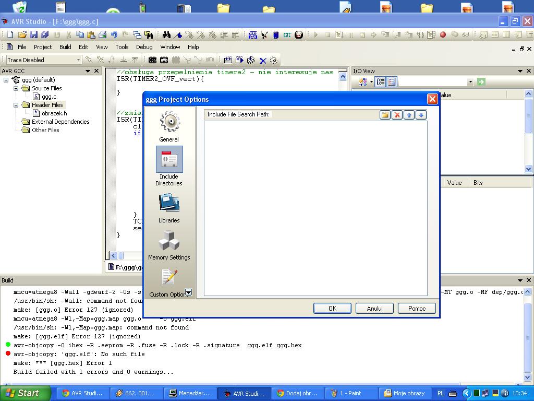Move include path up arrow
Screen dimensions: 534x401
[409, 115]
